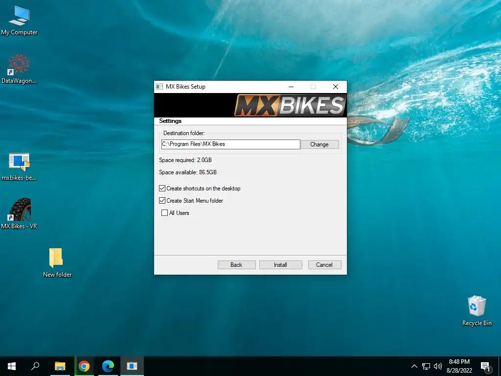Cancel the MX Bikes setup

tap(324, 265)
